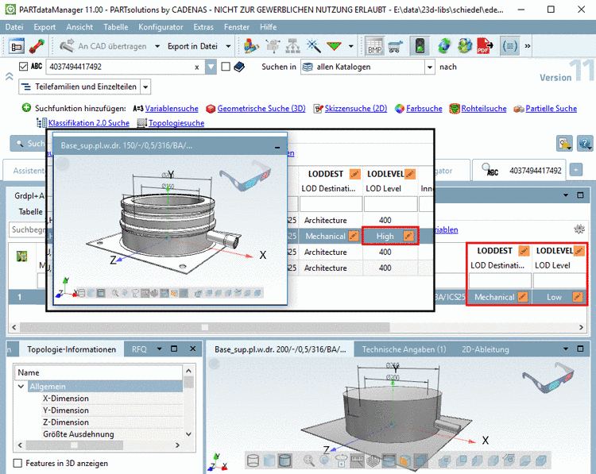Click the shopping cart toolbar icon
This screenshot has width=596, height=474.
pyautogui.click(x=394, y=46)
